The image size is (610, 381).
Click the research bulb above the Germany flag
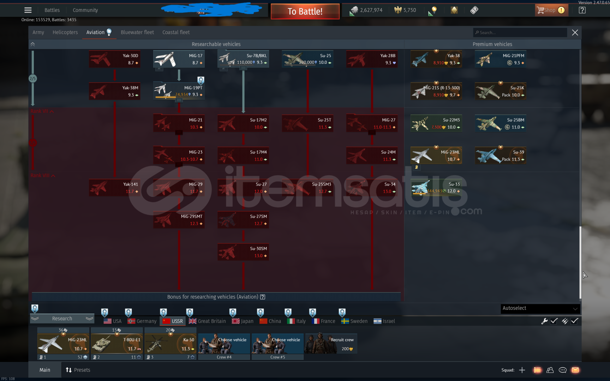click(x=128, y=312)
